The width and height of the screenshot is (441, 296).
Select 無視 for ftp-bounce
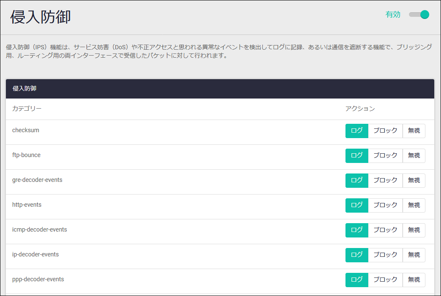pyautogui.click(x=414, y=155)
